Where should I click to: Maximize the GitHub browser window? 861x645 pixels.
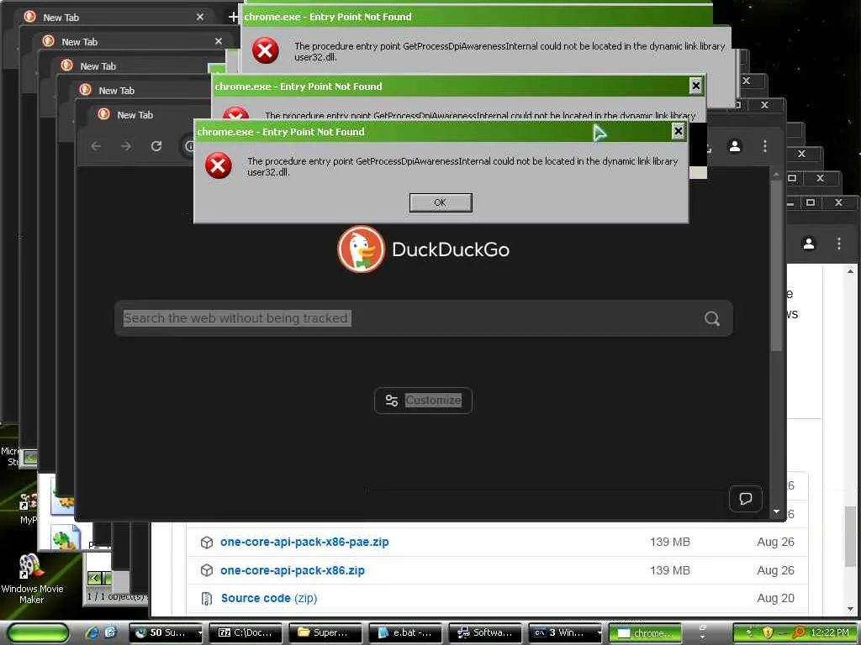[810, 202]
